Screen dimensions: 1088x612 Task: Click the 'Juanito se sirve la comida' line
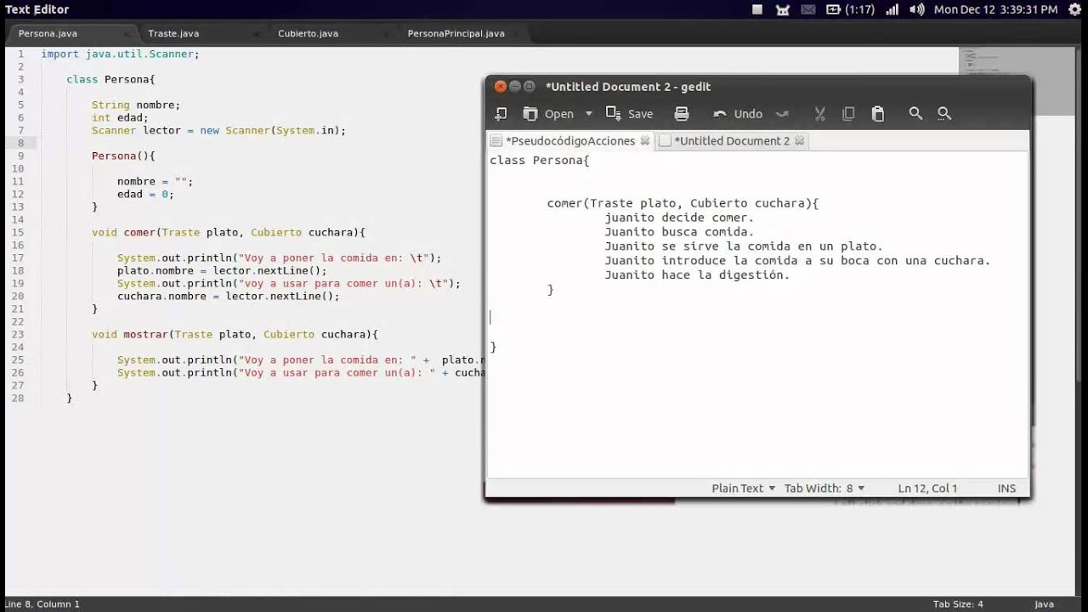click(x=744, y=246)
